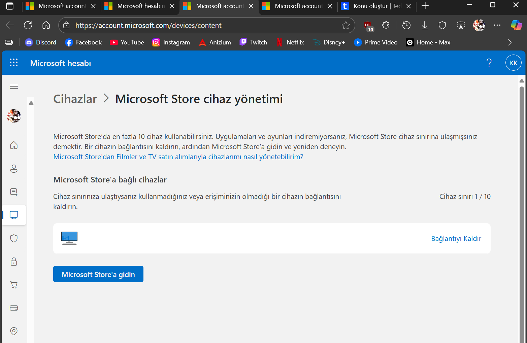View site information lock icon
The image size is (527, 343).
coord(66,25)
